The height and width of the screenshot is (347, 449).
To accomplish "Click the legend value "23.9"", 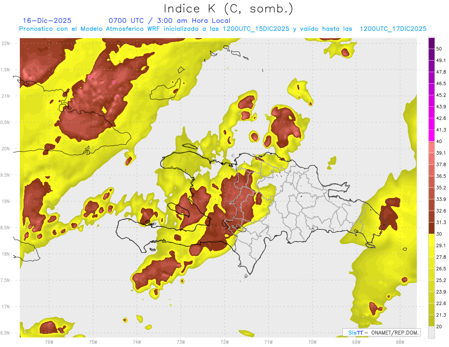I will (x=441, y=292).
